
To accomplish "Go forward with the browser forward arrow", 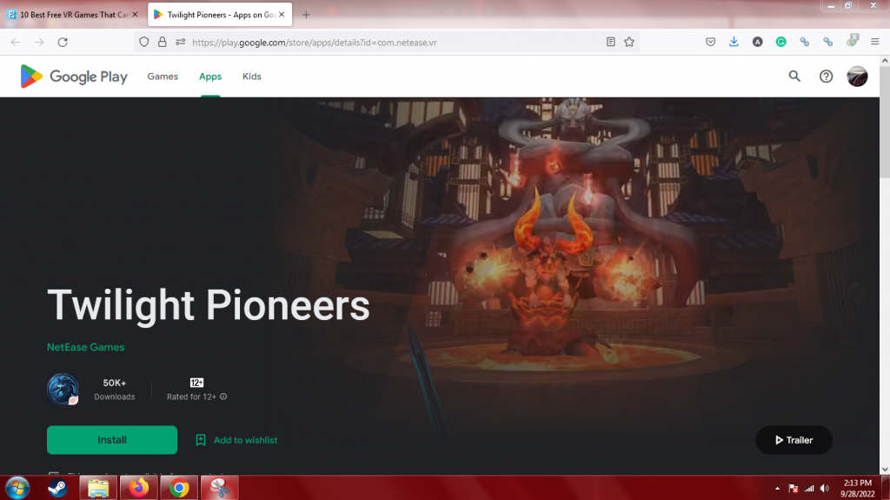I will [39, 42].
